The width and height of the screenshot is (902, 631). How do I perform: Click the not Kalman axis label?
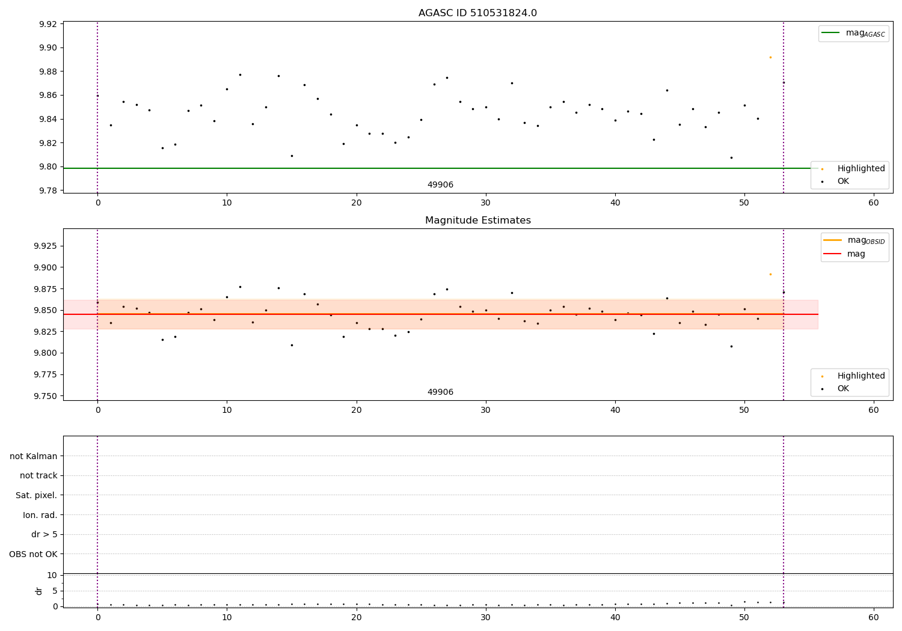(34, 456)
